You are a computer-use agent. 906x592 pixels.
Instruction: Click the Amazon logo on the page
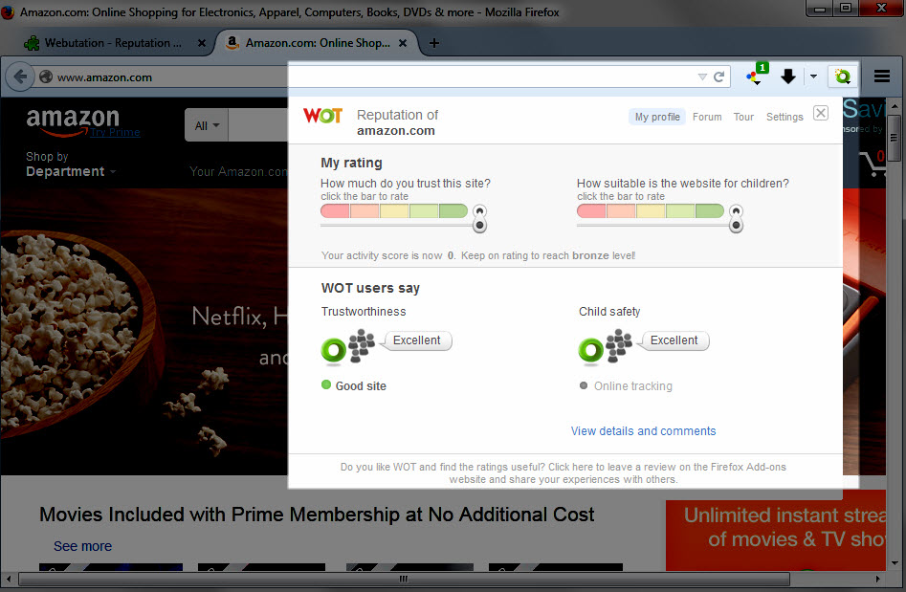pyautogui.click(x=73, y=121)
